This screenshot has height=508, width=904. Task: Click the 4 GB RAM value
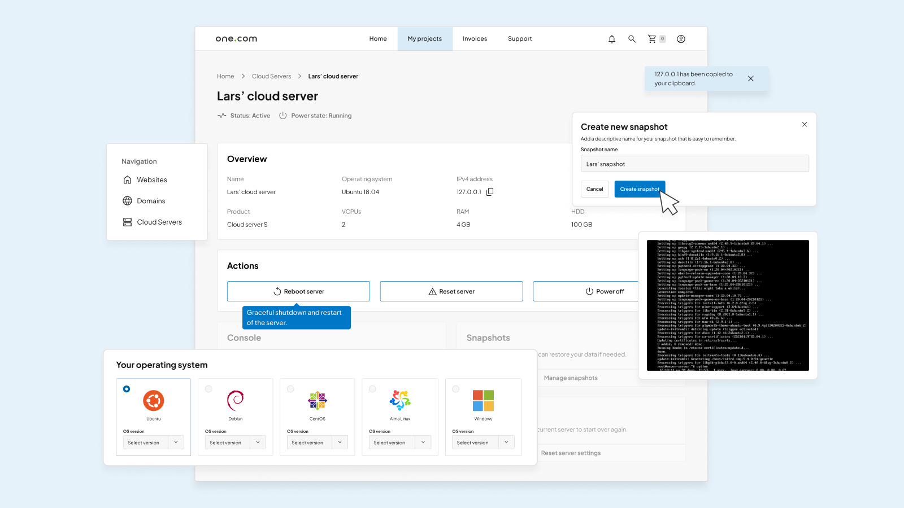[x=463, y=225]
